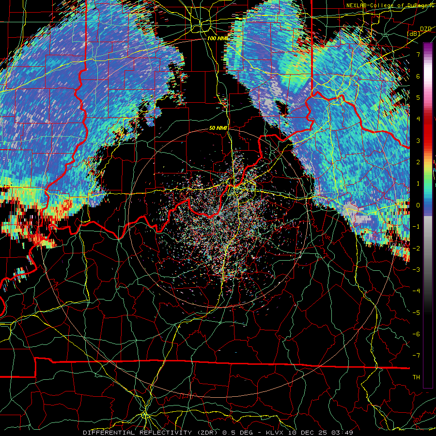
Task: Click the scale label '-7'
Action: [416, 356]
